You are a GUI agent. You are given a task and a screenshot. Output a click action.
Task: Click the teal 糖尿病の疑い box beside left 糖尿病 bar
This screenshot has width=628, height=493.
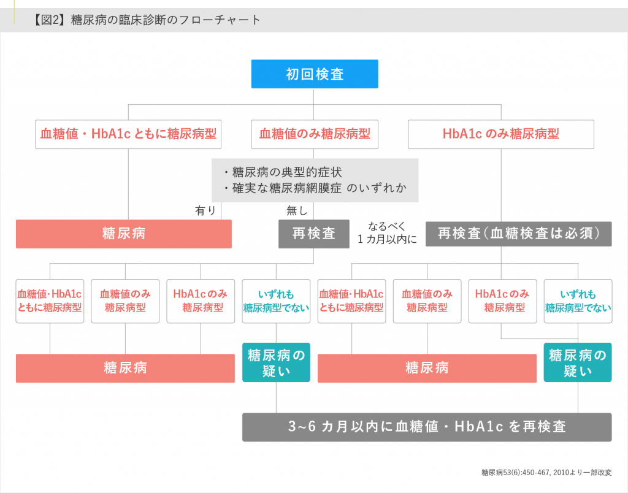click(276, 362)
